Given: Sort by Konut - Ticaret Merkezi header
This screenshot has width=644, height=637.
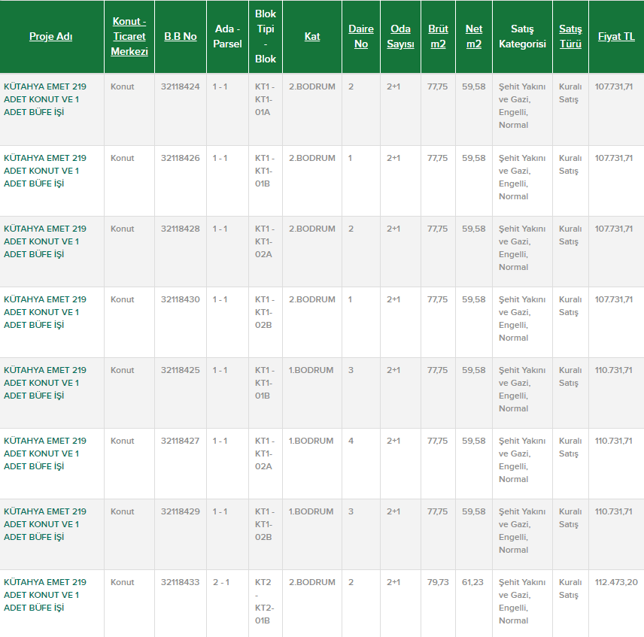Looking at the screenshot, I should click(129, 37).
